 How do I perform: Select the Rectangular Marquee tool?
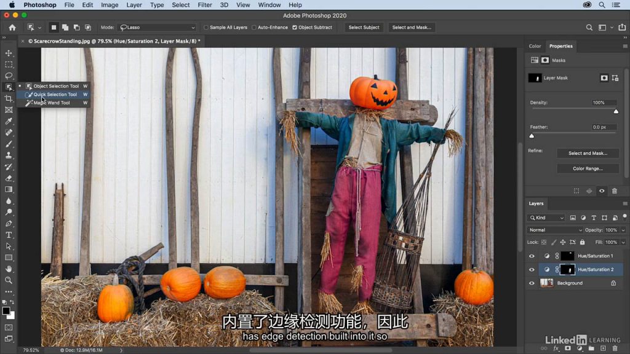point(9,64)
